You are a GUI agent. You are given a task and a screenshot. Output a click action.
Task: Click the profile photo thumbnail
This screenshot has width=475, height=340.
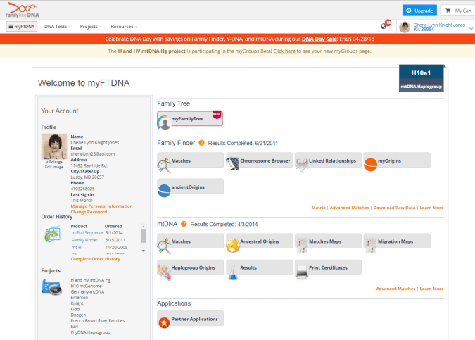click(54, 146)
